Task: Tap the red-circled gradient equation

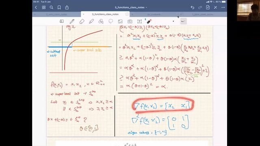Action: pyautogui.click(x=163, y=105)
